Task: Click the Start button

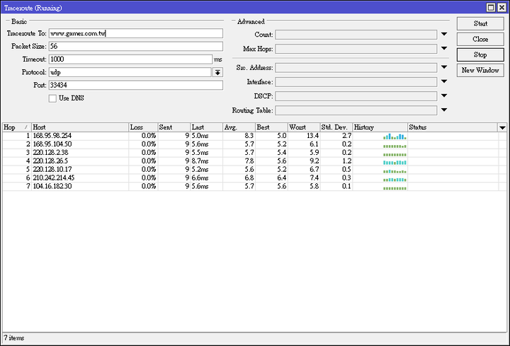Action: 480,24
